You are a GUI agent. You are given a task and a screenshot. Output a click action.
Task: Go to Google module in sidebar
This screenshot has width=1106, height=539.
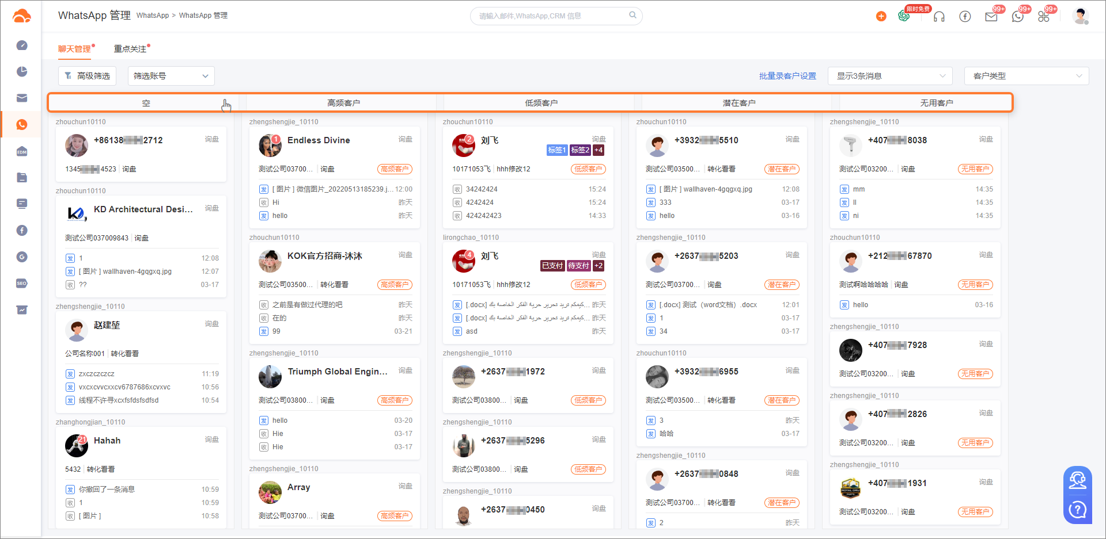pyautogui.click(x=22, y=257)
